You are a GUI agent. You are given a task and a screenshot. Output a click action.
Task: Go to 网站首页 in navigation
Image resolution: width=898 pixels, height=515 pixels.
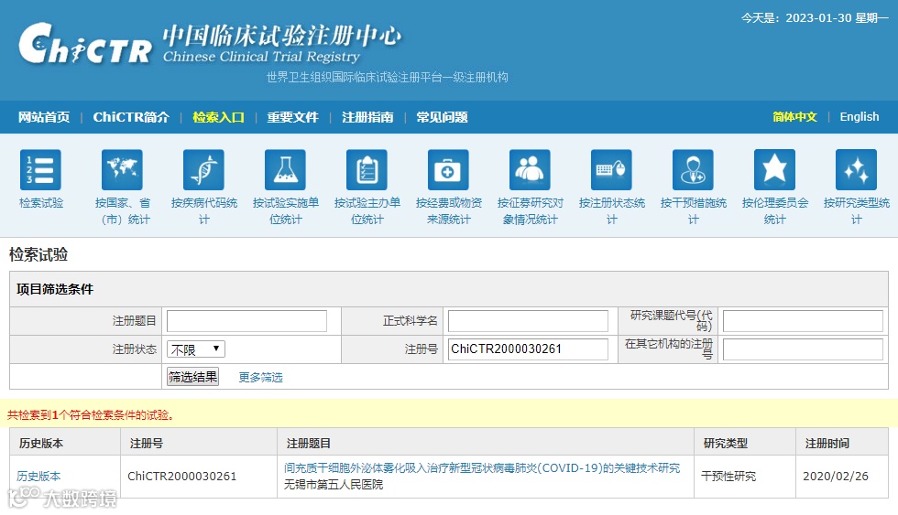(x=44, y=117)
